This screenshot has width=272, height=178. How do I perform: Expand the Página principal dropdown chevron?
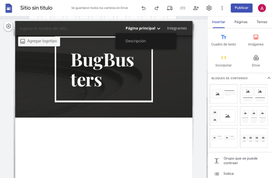159,28
